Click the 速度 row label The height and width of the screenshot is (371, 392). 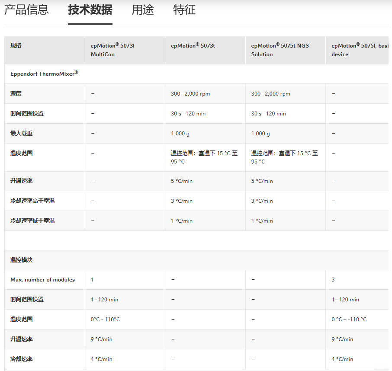coord(16,94)
